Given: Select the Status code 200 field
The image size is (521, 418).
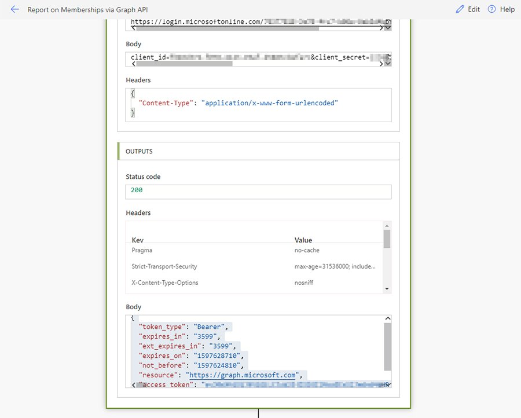Looking at the screenshot, I should [x=258, y=190].
